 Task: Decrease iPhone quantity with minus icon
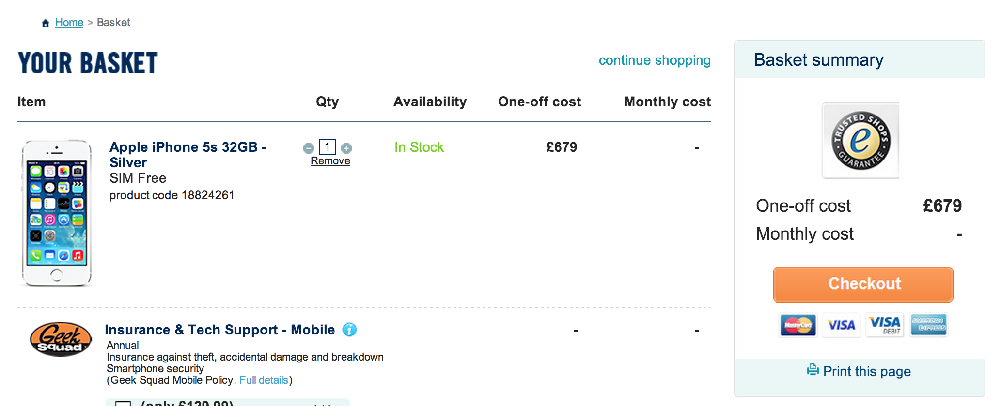pyautogui.click(x=309, y=148)
